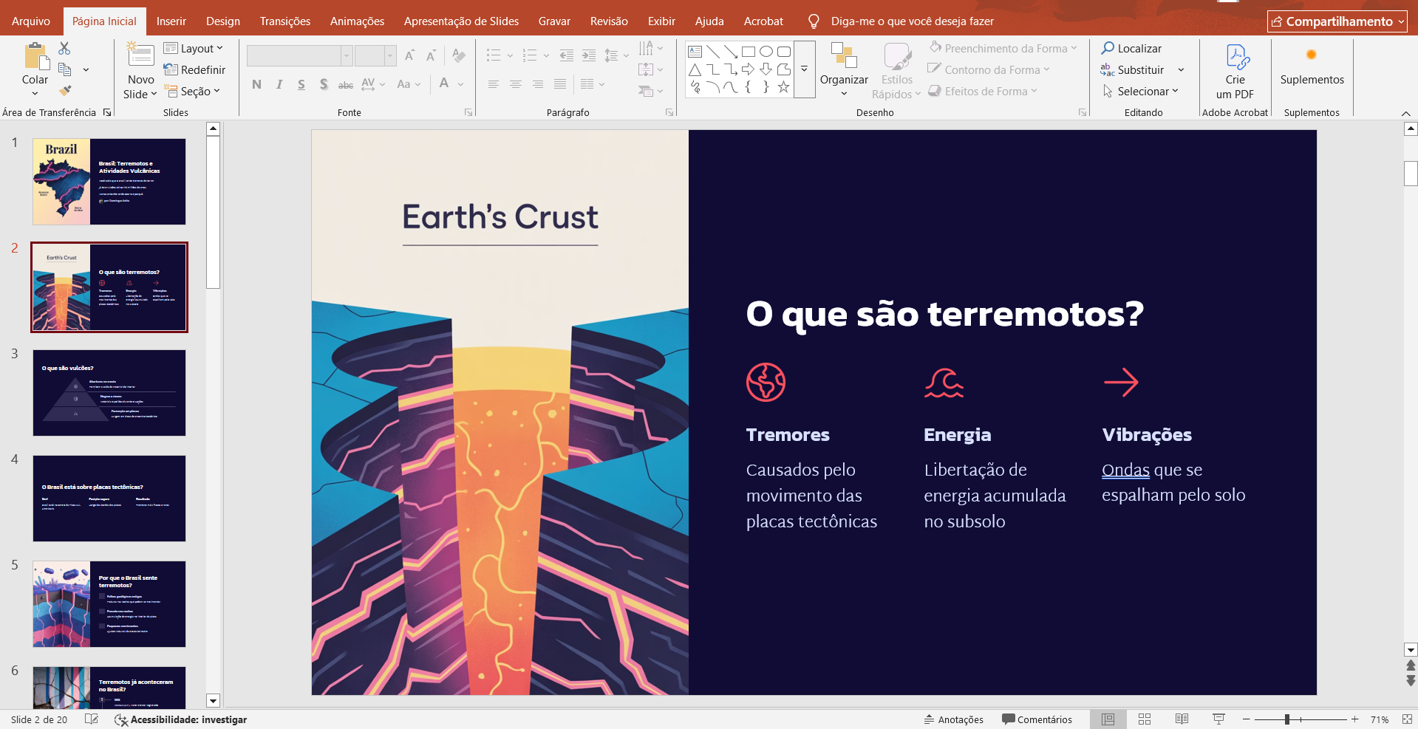Start slideshow from the status bar icon
This screenshot has height=729, width=1418.
pos(1218,719)
